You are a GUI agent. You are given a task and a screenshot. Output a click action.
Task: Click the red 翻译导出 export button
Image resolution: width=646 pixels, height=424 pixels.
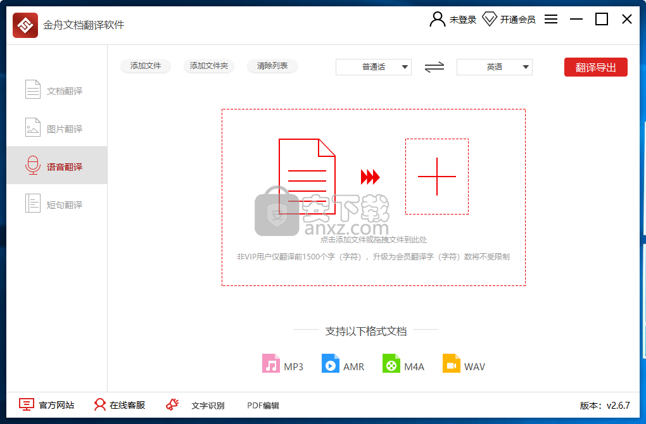595,67
